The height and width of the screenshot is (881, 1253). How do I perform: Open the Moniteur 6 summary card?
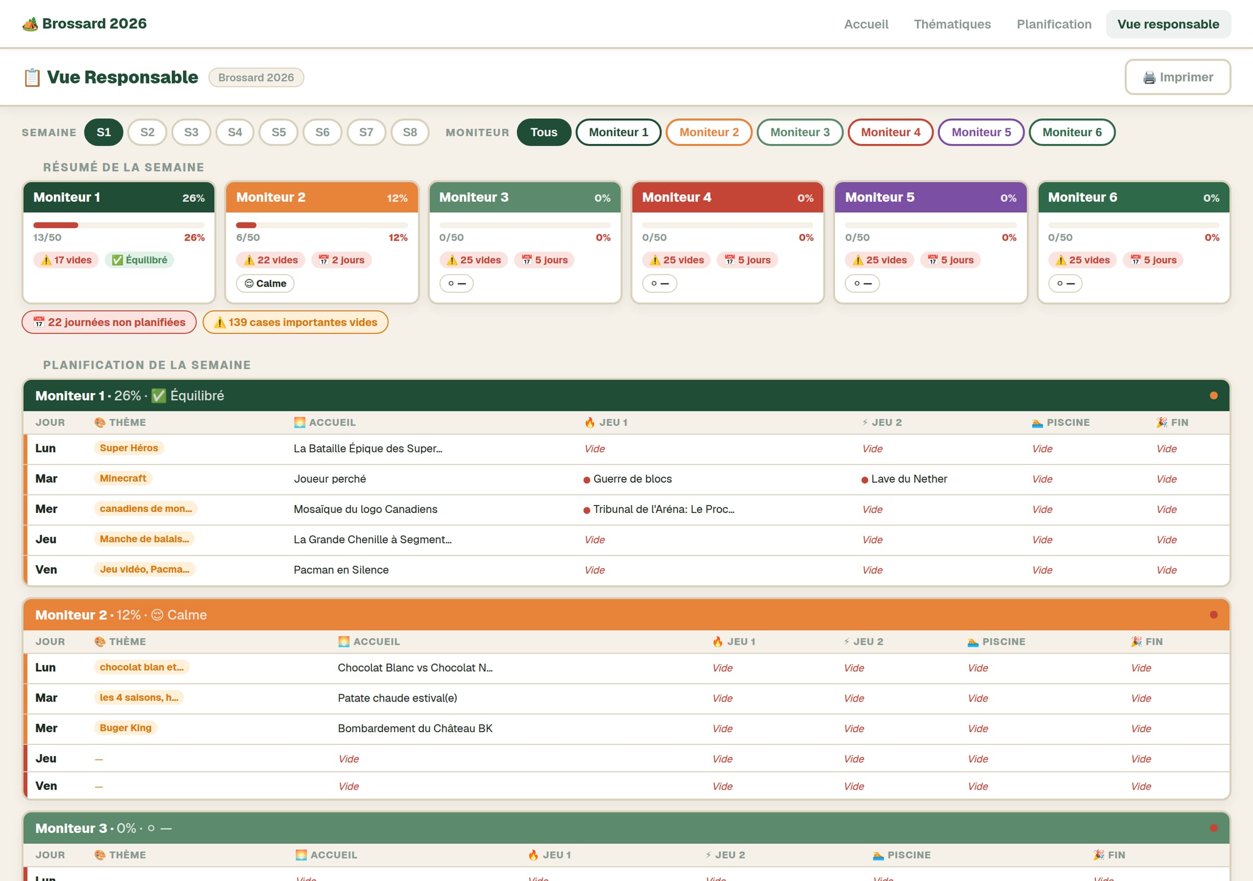point(1133,242)
